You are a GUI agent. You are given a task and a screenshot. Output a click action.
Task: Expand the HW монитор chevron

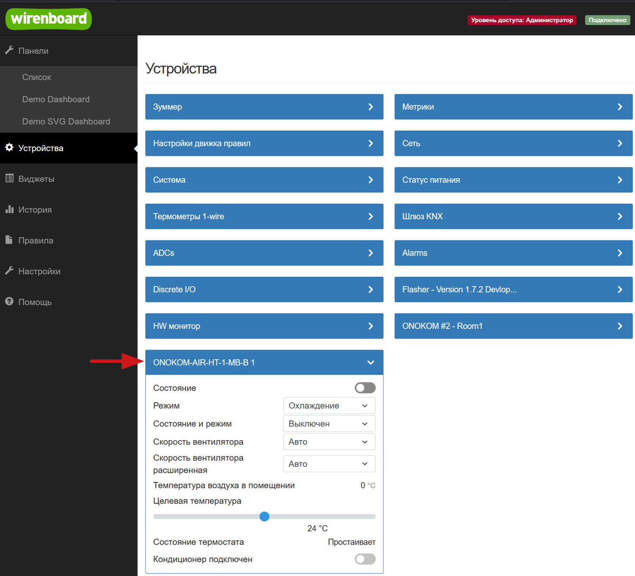tap(370, 326)
